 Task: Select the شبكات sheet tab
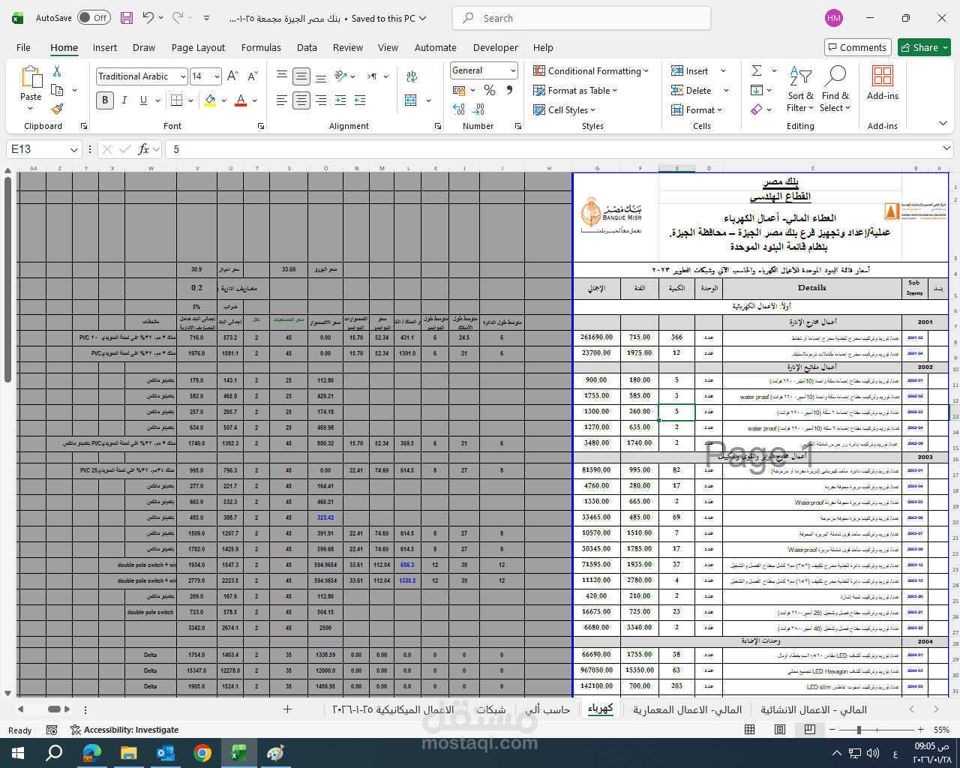[490, 709]
